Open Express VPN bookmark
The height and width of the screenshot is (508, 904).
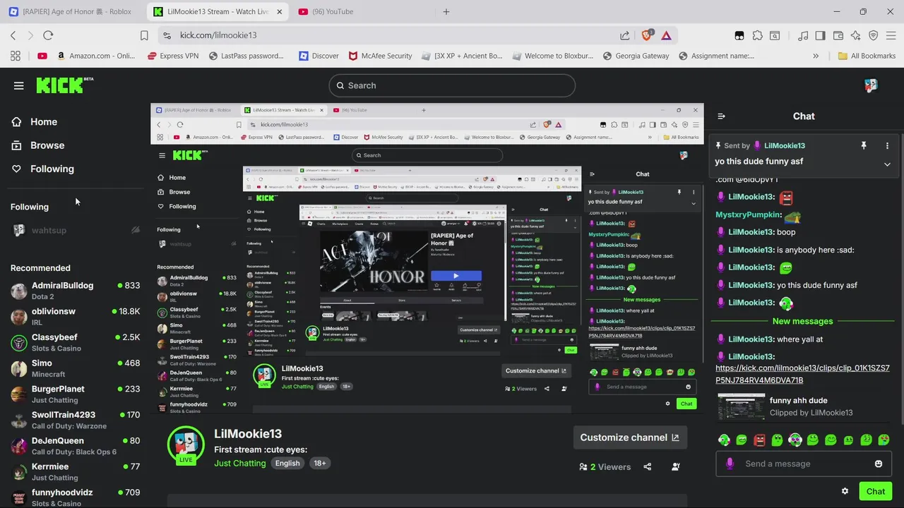(x=173, y=56)
